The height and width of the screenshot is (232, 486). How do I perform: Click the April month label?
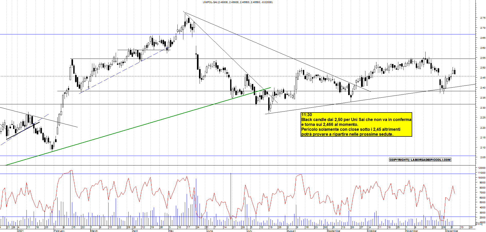(135, 231)
